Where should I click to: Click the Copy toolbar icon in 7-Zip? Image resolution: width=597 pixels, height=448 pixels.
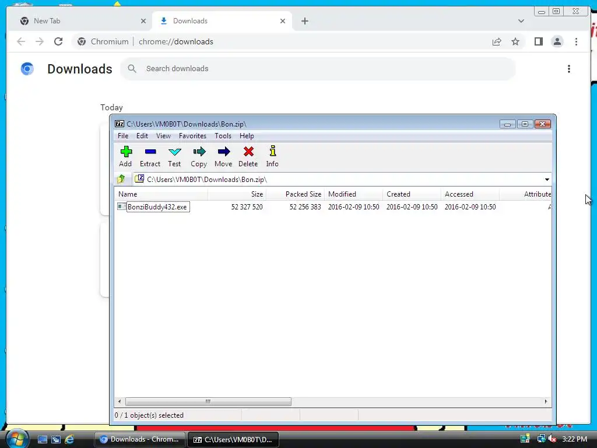pos(199,156)
